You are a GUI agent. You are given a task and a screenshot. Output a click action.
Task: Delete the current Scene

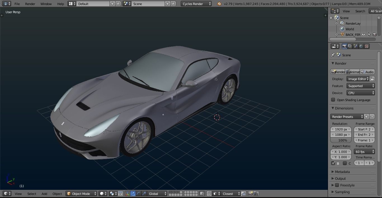(173, 4)
